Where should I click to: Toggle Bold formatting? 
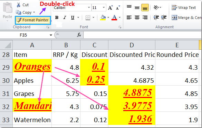(x=57, y=18)
